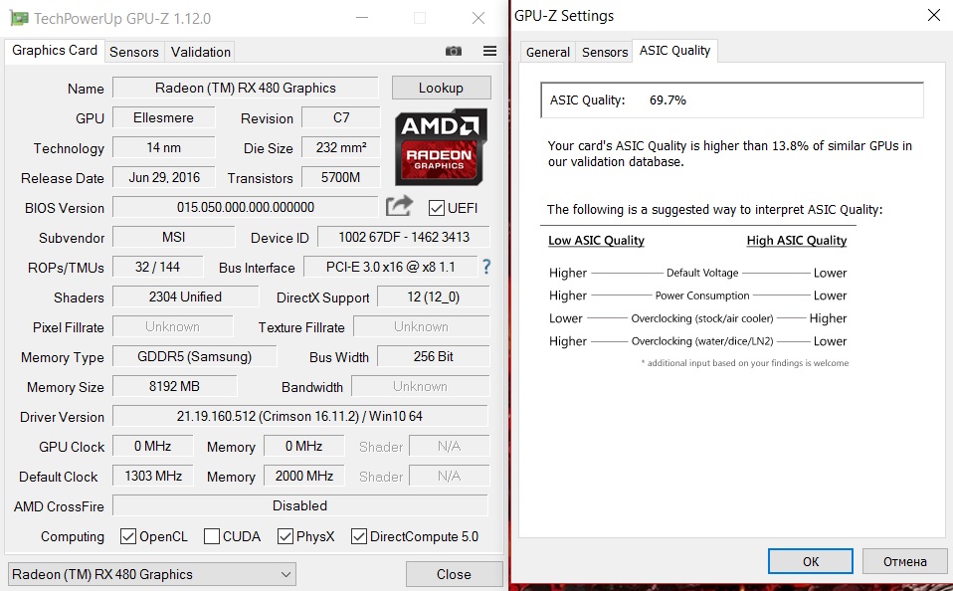Screen dimensions: 953x591
Task: Click the AMD CrossFire field showing Disabled
Action: pos(300,504)
